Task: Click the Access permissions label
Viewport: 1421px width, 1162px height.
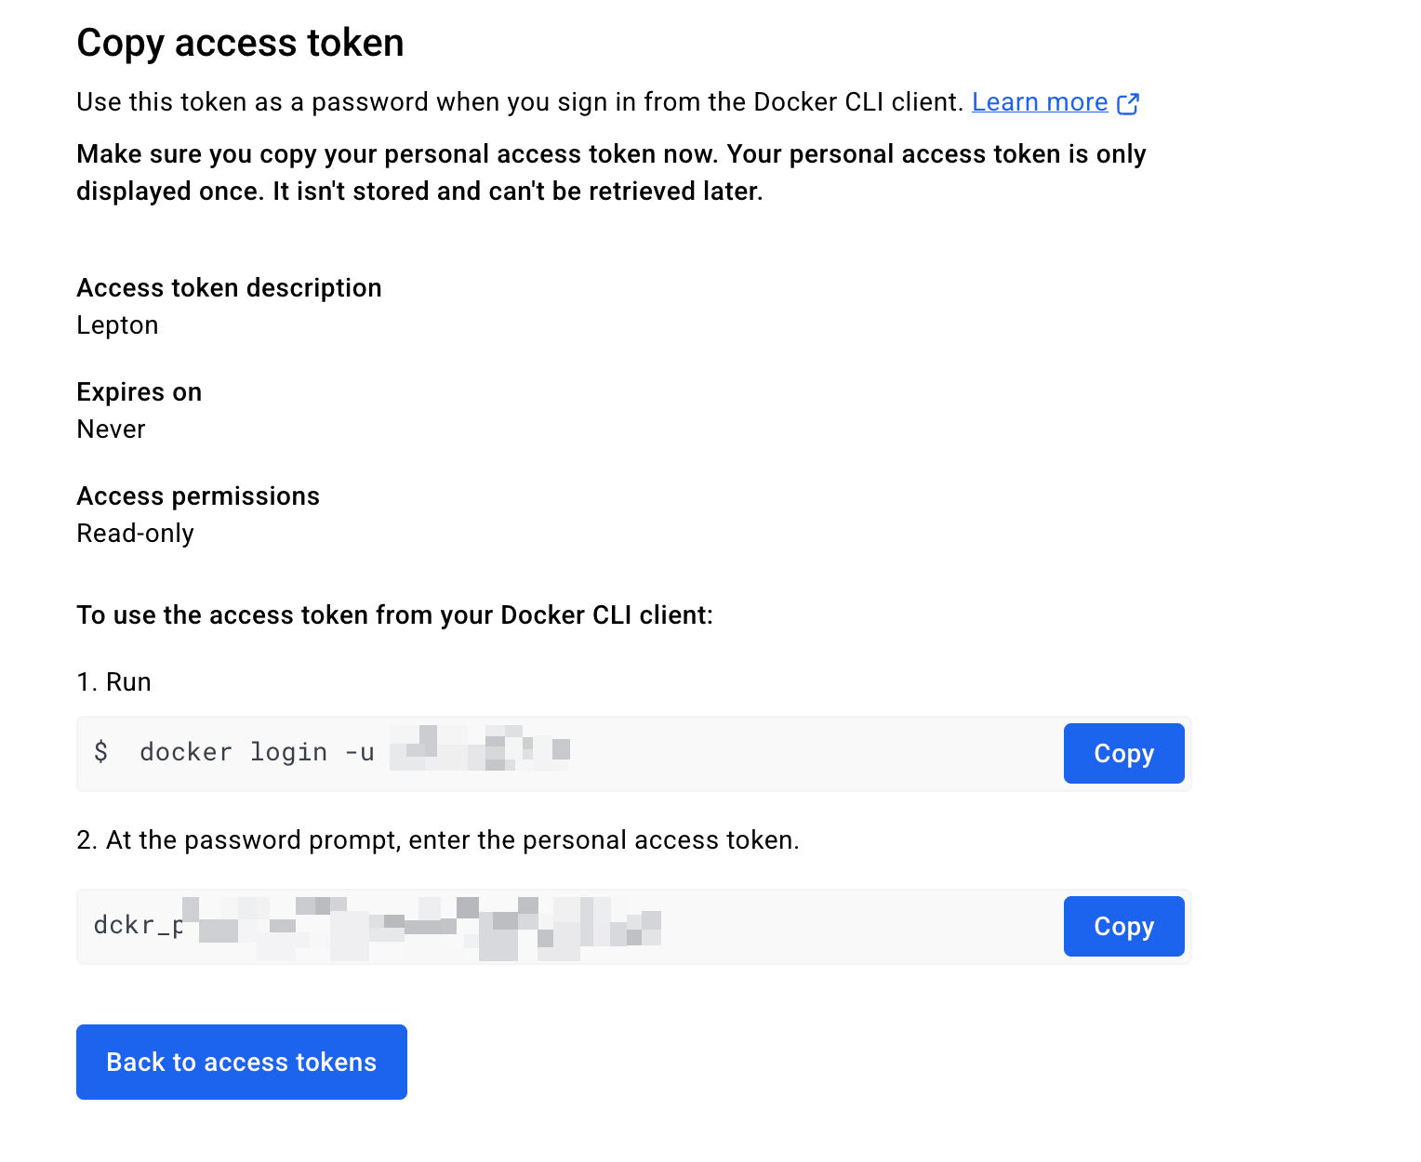Action: tap(198, 496)
